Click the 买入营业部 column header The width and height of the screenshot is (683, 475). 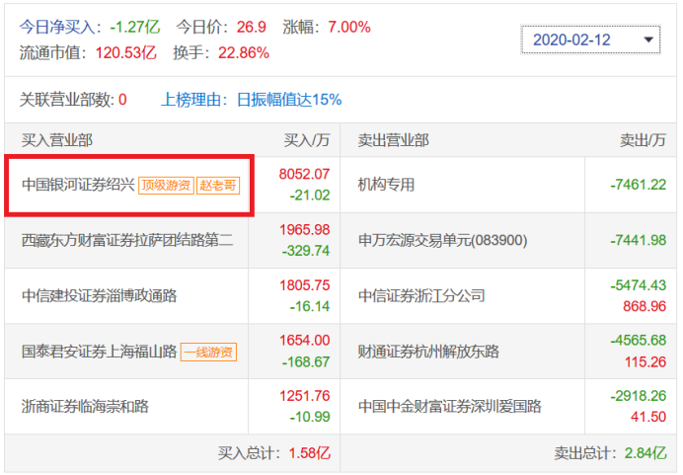pyautogui.click(x=57, y=140)
